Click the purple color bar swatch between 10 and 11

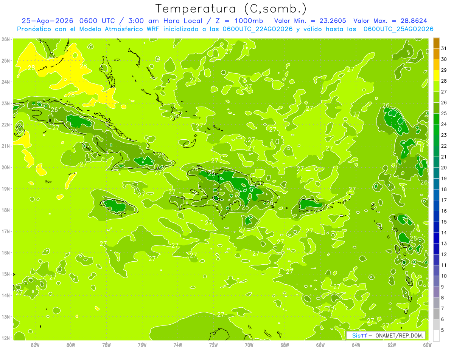pos(436,270)
